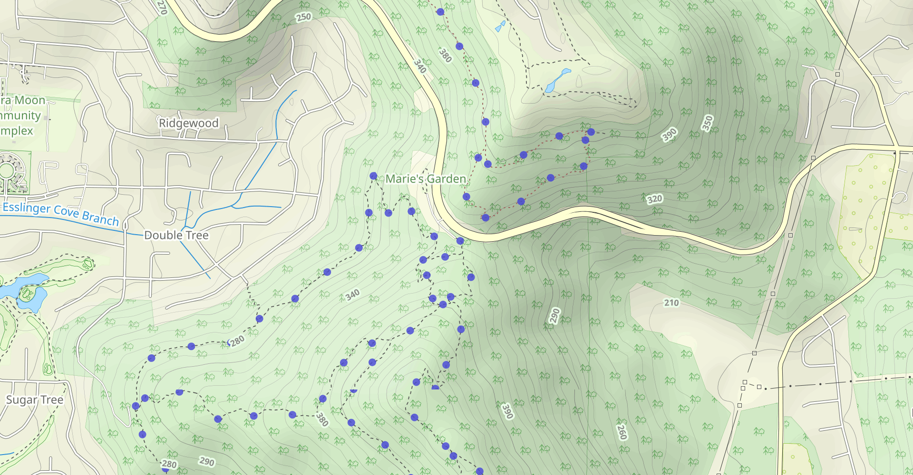Click the 340 contour label touching the wide road

[419, 66]
